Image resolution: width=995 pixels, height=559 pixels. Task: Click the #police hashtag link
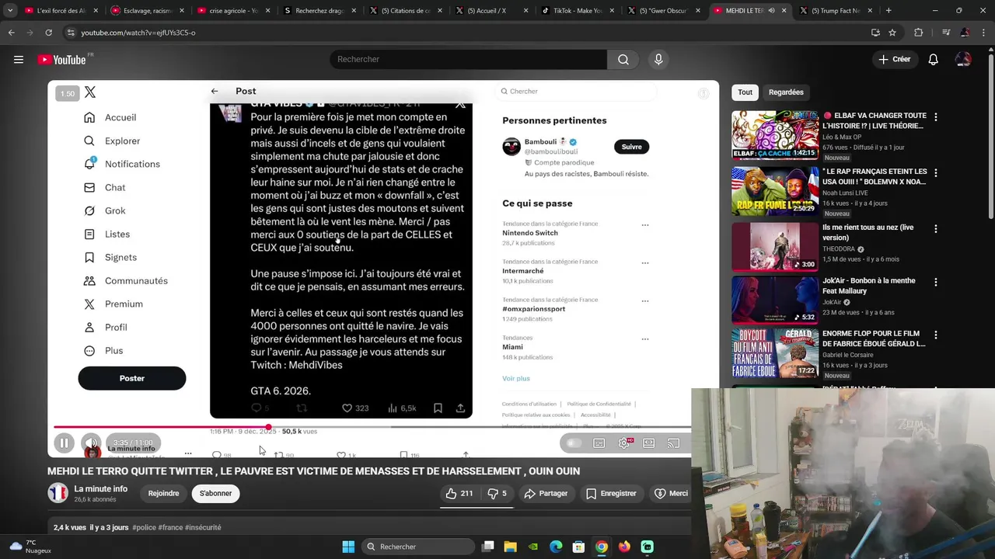(144, 527)
